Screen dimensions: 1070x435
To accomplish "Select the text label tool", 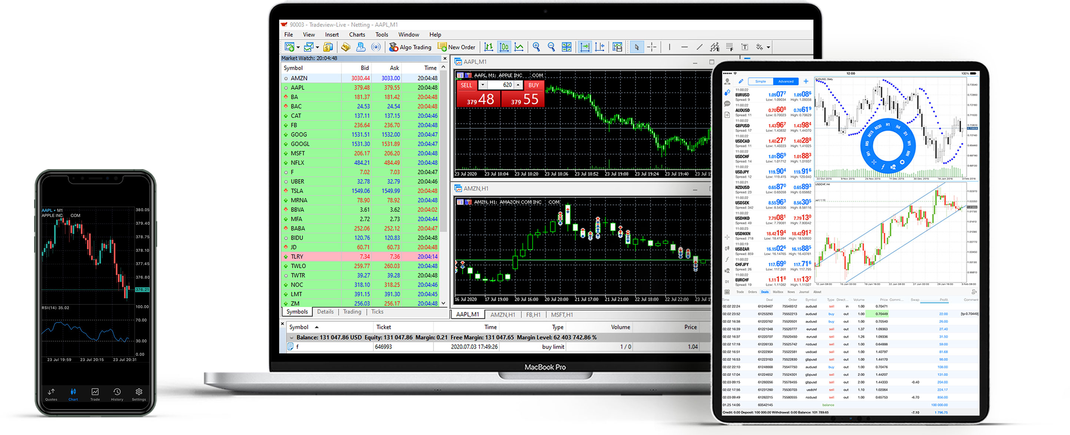I will 744,47.
